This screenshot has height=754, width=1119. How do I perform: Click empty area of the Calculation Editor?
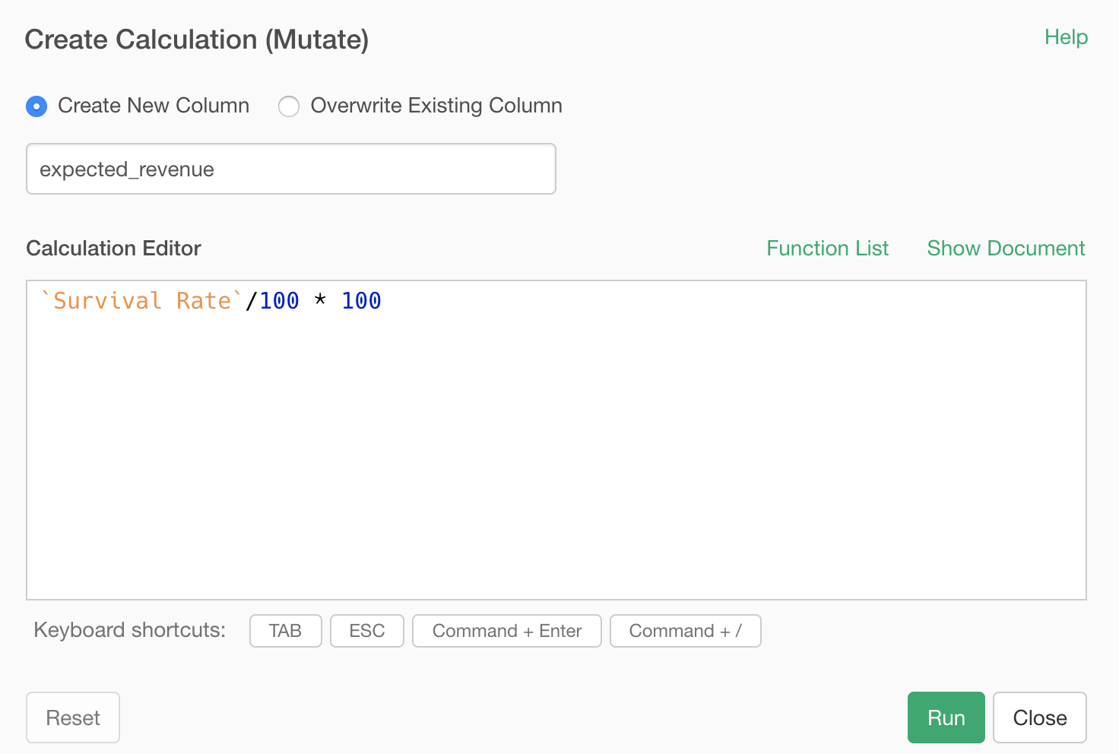(x=555, y=456)
